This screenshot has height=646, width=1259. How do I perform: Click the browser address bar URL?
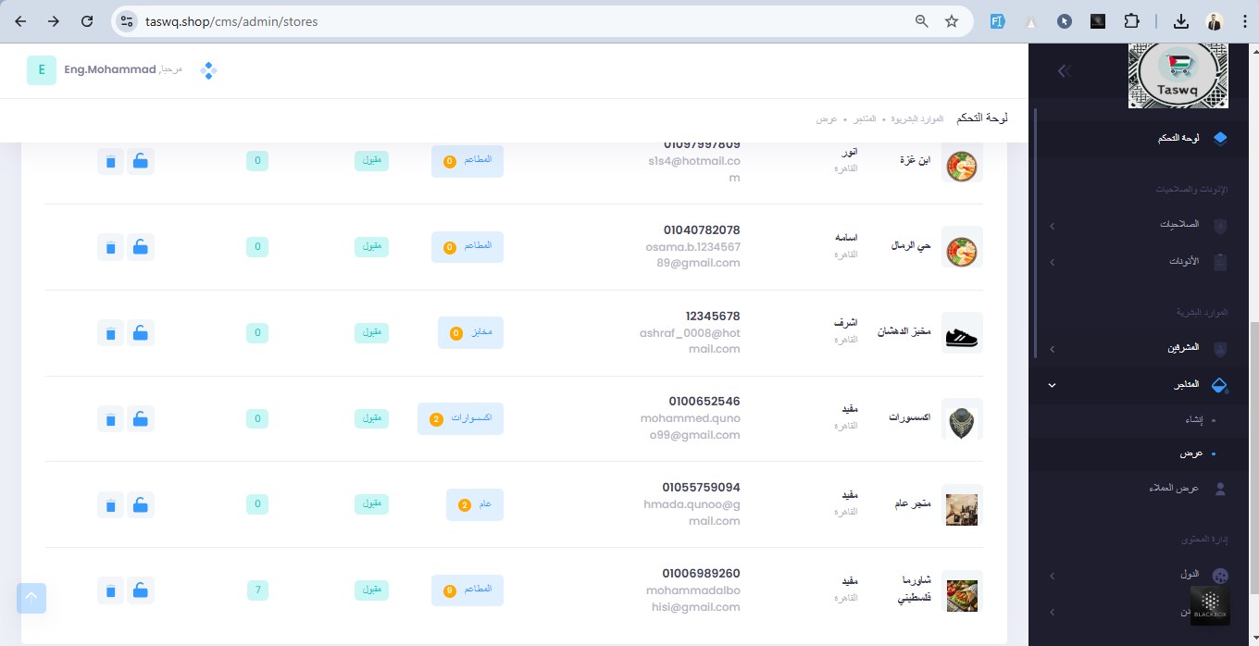[x=231, y=21]
